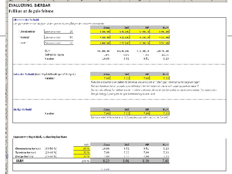Click 'Tekniske forhold' label in summary table
The image size is (232, 174).
(25, 152)
